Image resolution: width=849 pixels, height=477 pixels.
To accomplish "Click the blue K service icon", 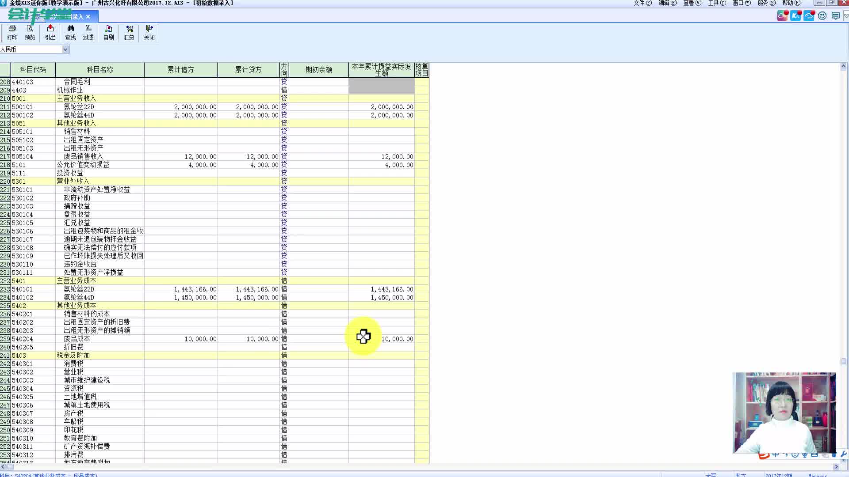I will pyautogui.click(x=795, y=16).
